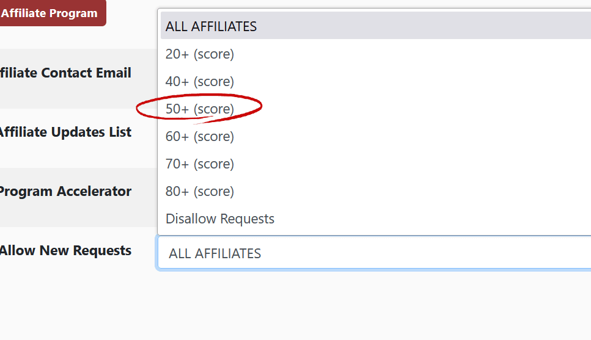Click the Program Accelerator label
The width and height of the screenshot is (591, 340).
click(64, 191)
